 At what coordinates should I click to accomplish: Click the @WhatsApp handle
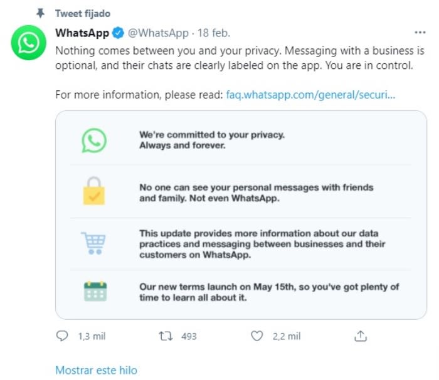point(158,33)
